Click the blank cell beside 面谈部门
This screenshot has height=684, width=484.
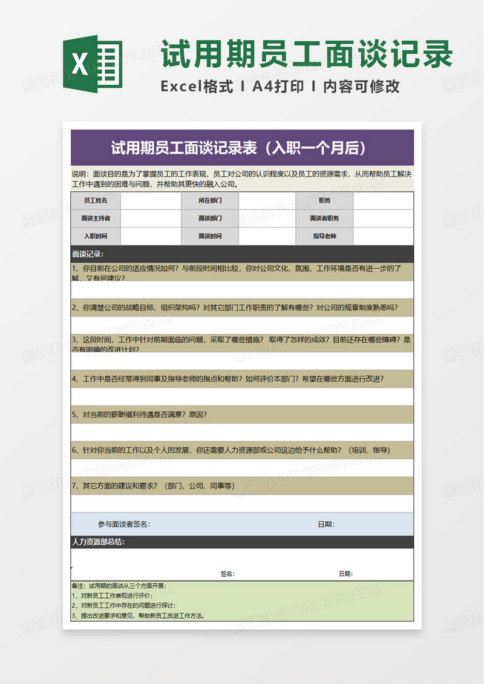pos(267,219)
